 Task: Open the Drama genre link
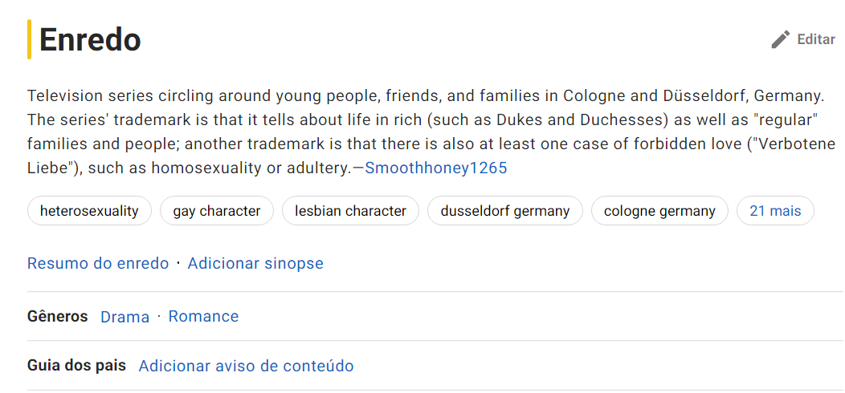coord(125,317)
